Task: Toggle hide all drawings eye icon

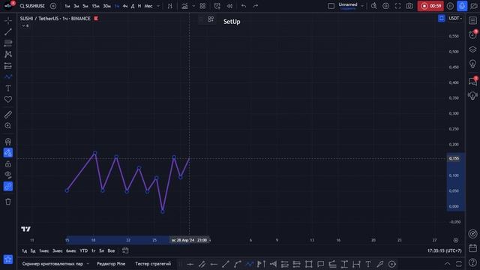Action: tap(8, 175)
